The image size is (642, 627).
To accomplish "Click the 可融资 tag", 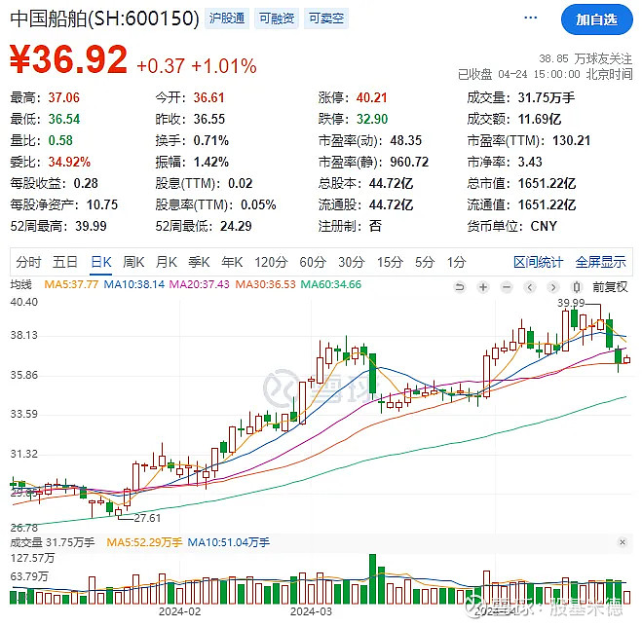I will [277, 18].
